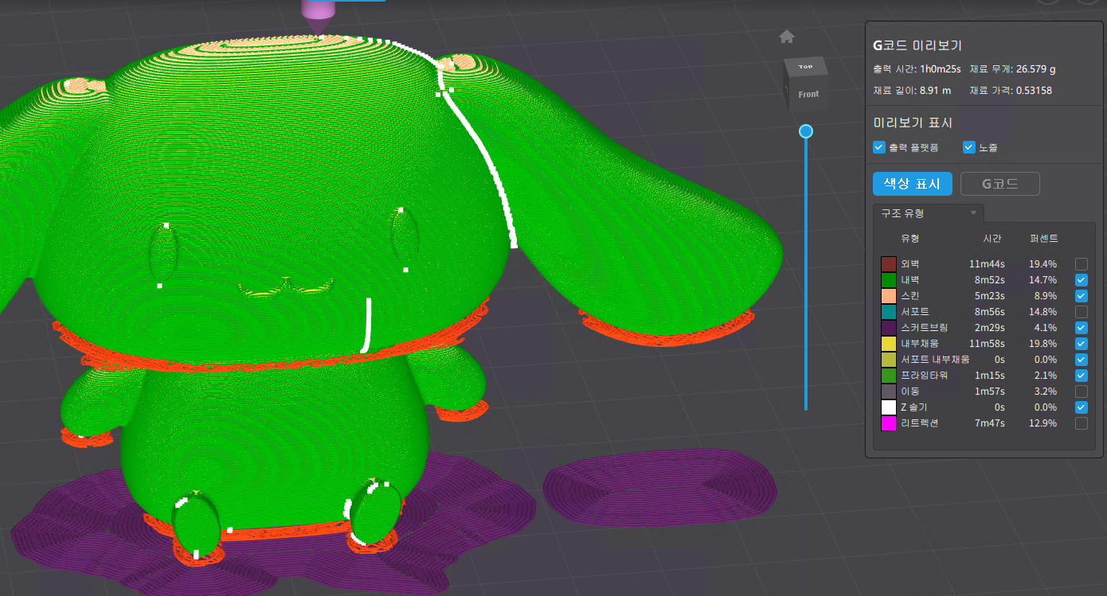Image resolution: width=1107 pixels, height=596 pixels.
Task: Click the 퍼센트 column header
Action: [x=1044, y=239]
